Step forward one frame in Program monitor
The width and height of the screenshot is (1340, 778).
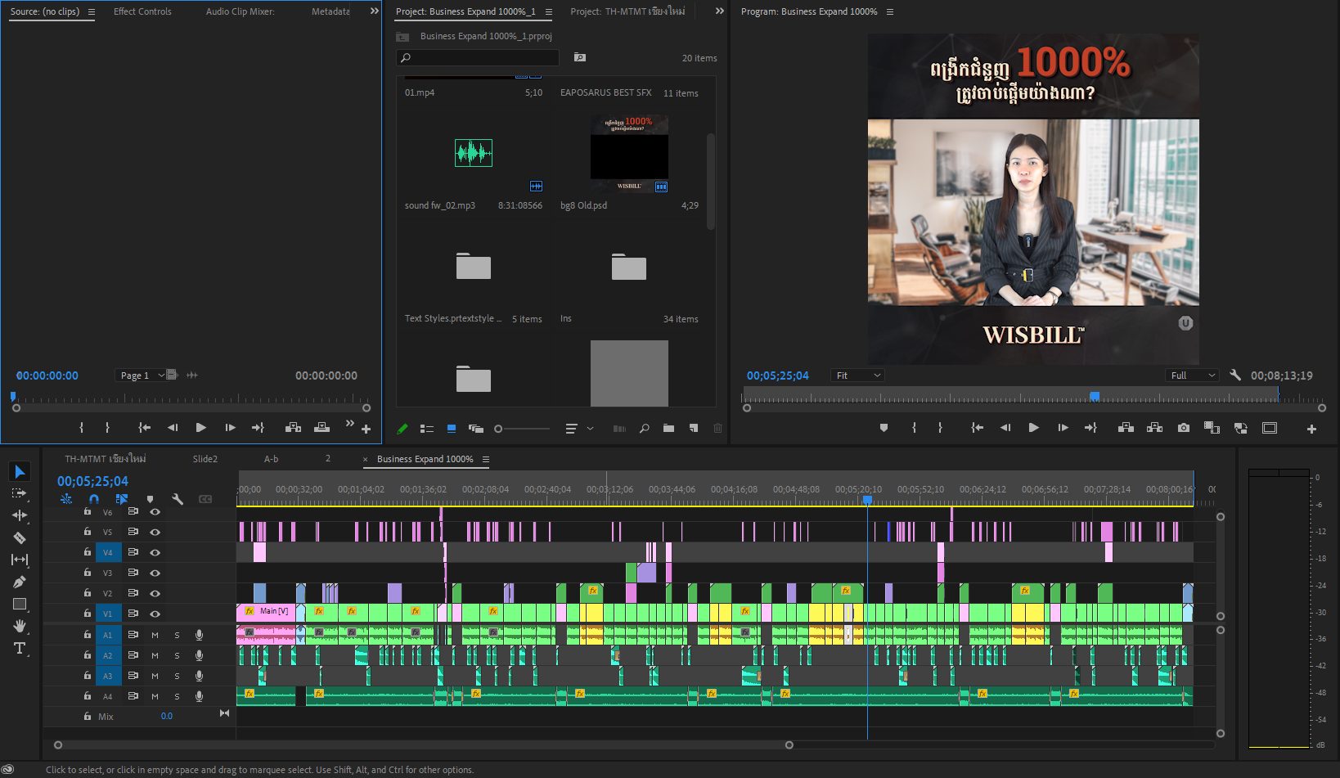point(1063,428)
